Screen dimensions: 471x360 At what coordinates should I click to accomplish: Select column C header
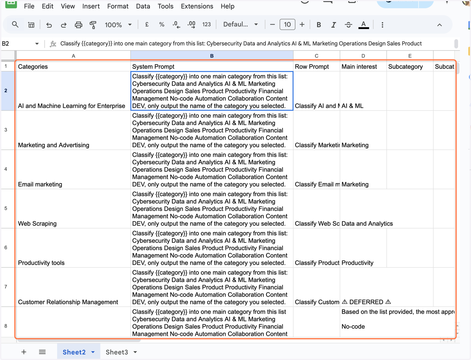[x=316, y=56]
